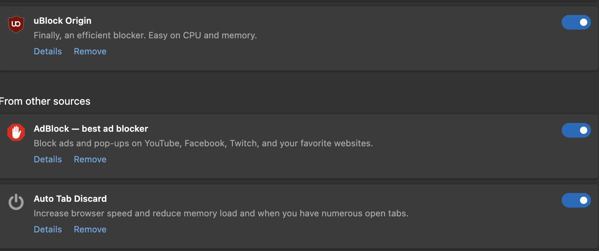Screen dimensions: 599x251
Task: Turn off the AdBlock extension switch
Action: click(x=576, y=130)
